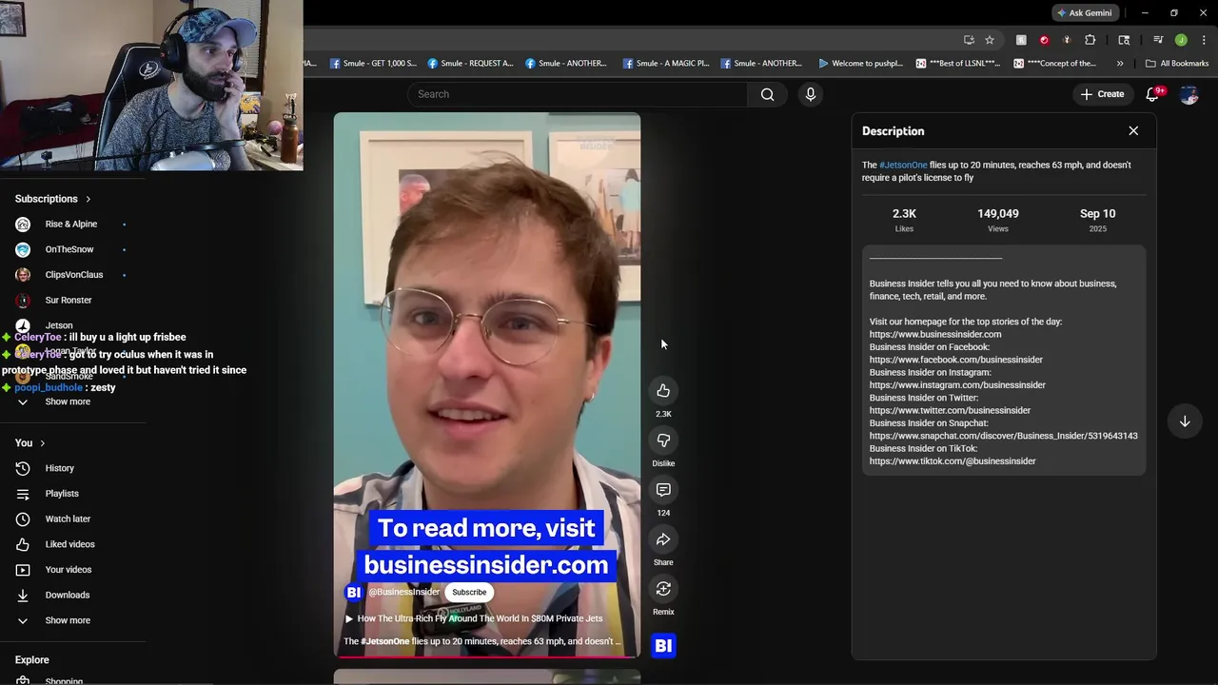Open the Chrome three-dot menu

pos(1204,40)
